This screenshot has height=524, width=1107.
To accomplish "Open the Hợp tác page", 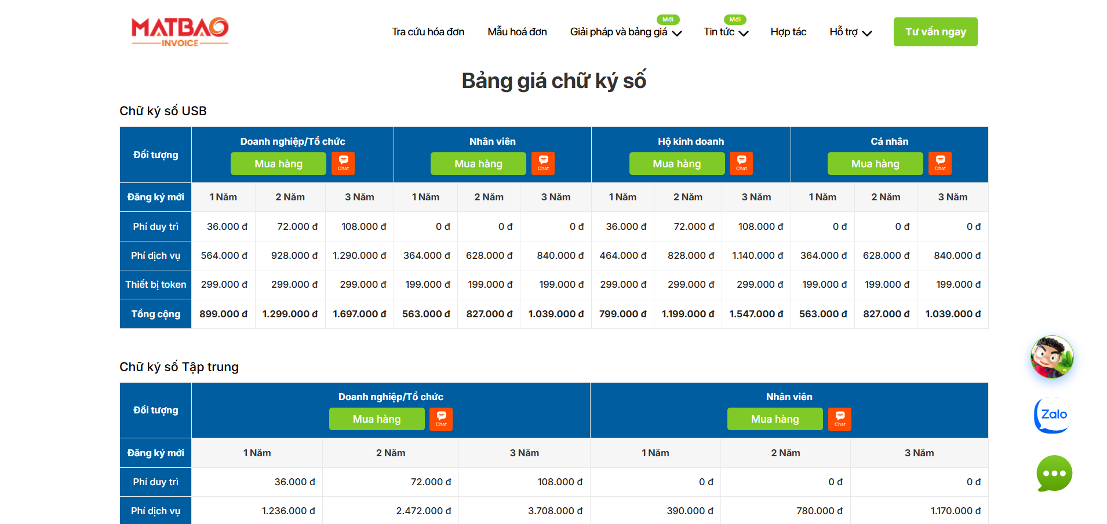I will click(x=788, y=32).
